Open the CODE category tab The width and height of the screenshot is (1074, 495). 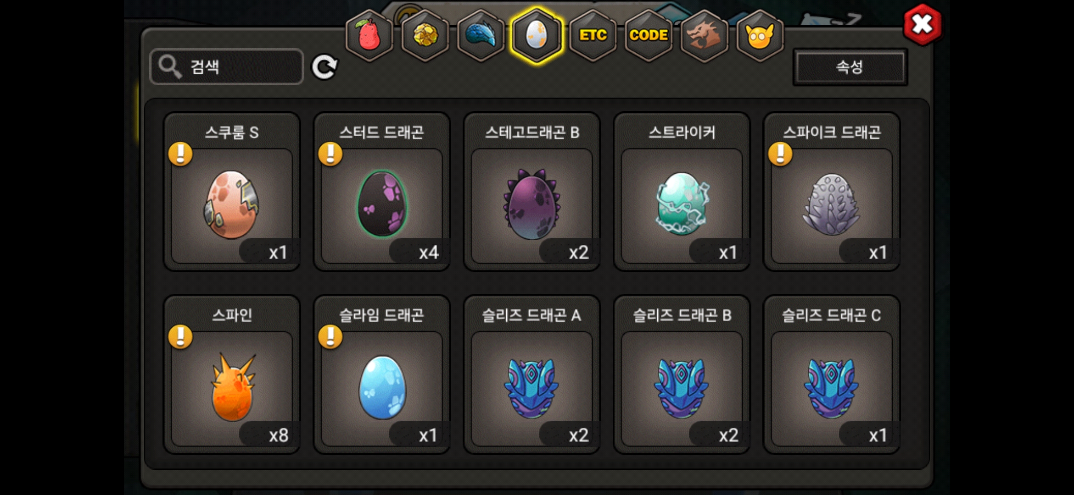[649, 35]
